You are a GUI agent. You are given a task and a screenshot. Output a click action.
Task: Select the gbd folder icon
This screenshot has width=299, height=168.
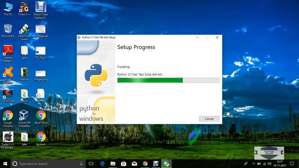(24, 52)
